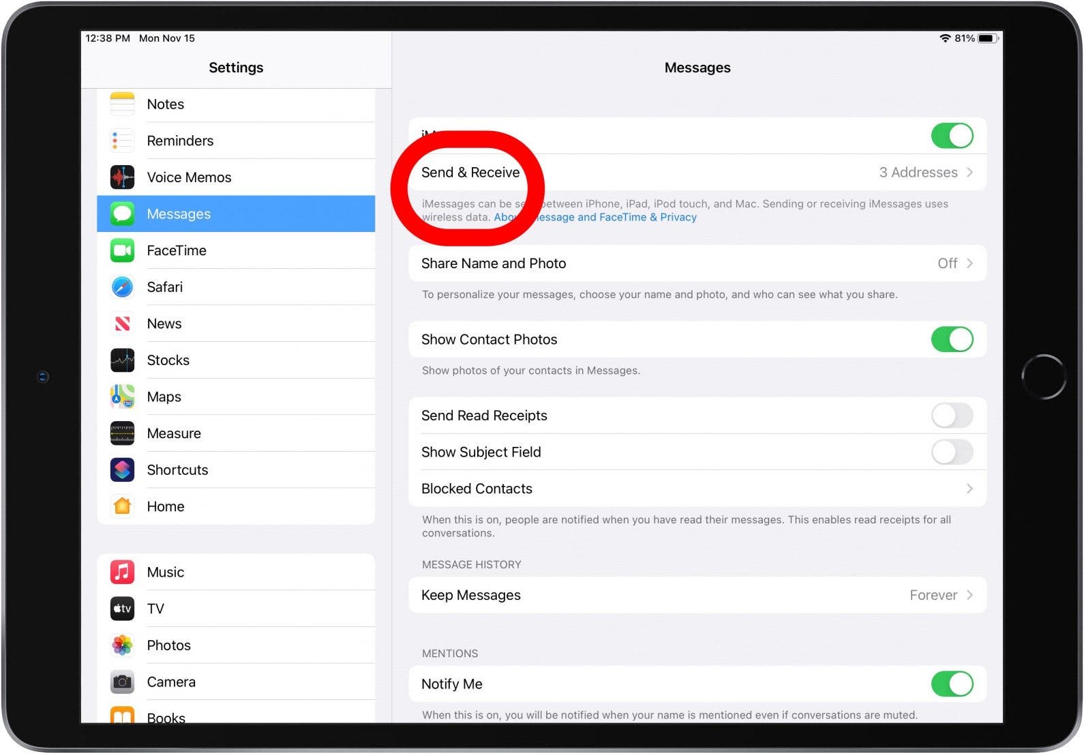Select Books settings entry
Screen dimensions: 1084x754
click(236, 712)
